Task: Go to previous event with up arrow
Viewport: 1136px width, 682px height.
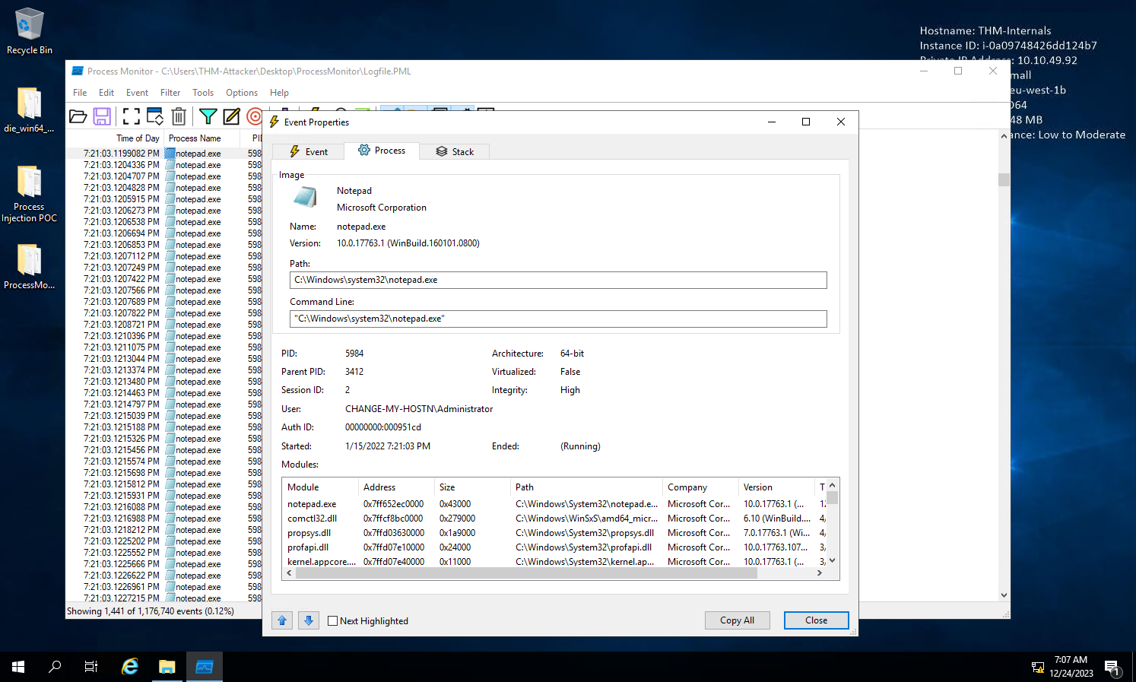Action: tap(282, 620)
